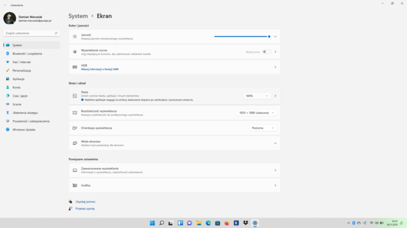The width and height of the screenshot is (407, 228).
Task: Open the Skala 100% dropdown
Action: coord(257,96)
